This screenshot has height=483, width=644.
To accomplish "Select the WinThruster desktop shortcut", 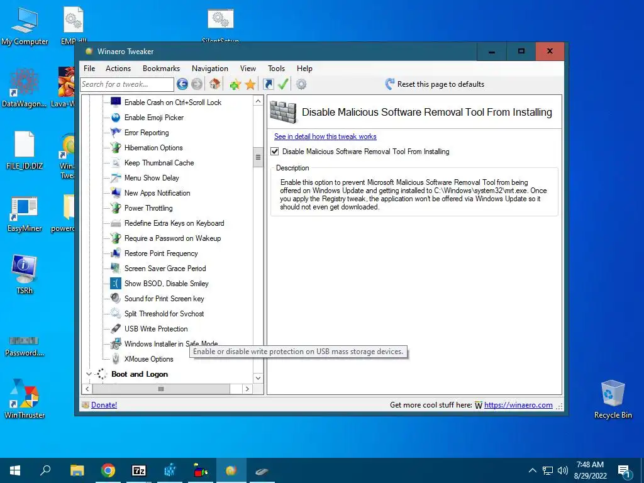I will (25, 399).
